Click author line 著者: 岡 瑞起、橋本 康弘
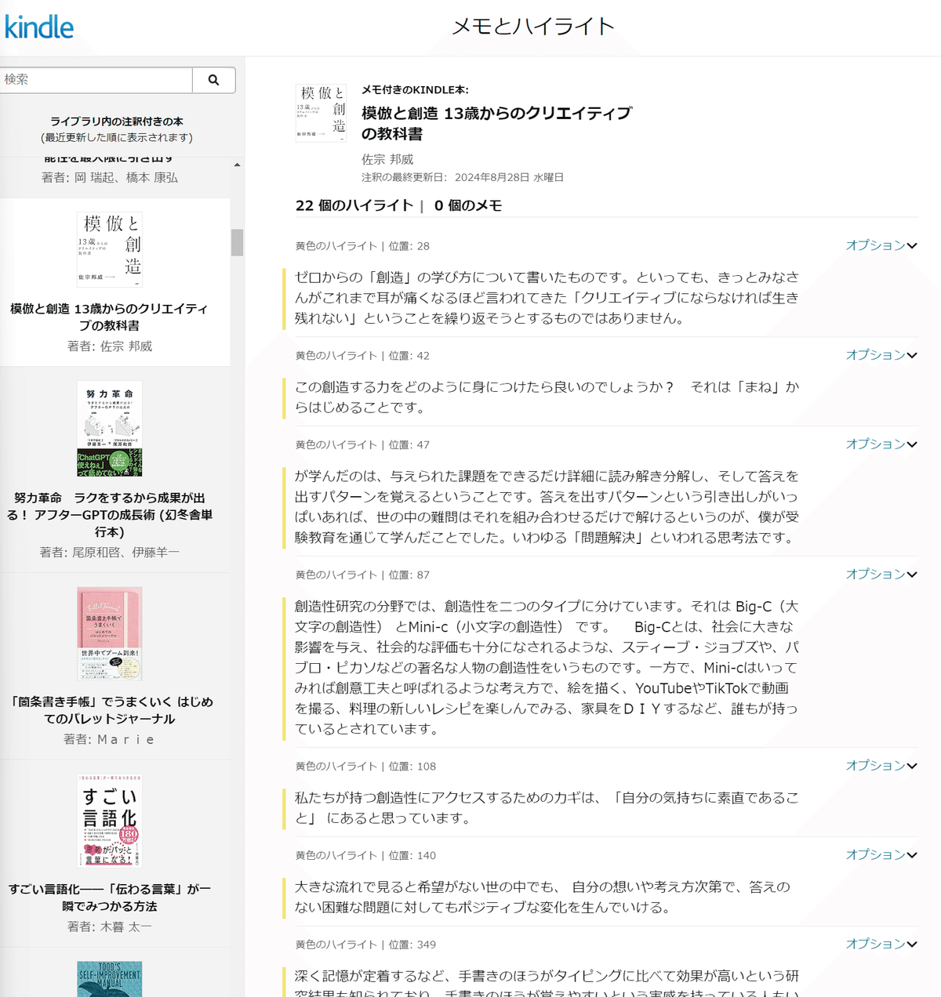This screenshot has height=997, width=941. 110,178
